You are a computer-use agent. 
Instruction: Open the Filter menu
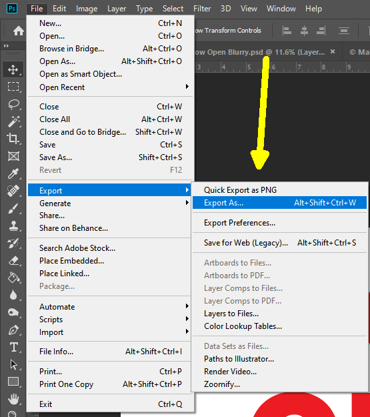(x=202, y=9)
